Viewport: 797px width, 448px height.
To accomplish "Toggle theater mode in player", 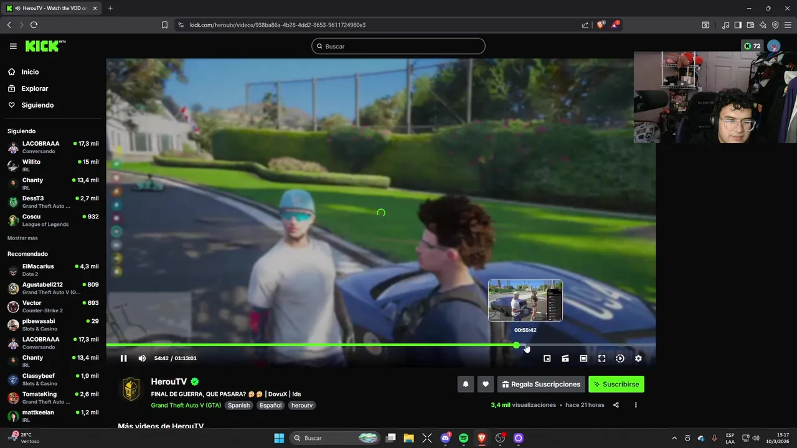I will click(x=583, y=358).
